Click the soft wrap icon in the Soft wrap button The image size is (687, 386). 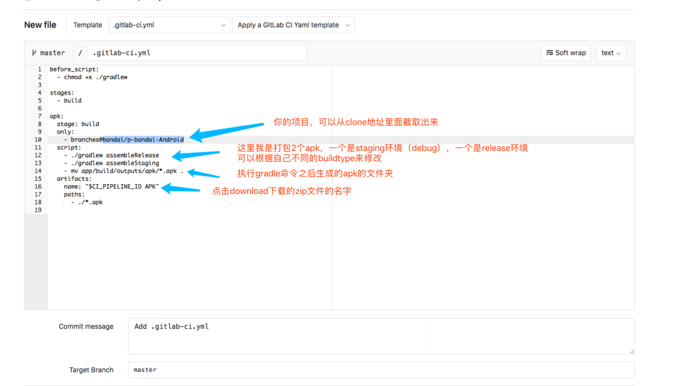coord(550,53)
